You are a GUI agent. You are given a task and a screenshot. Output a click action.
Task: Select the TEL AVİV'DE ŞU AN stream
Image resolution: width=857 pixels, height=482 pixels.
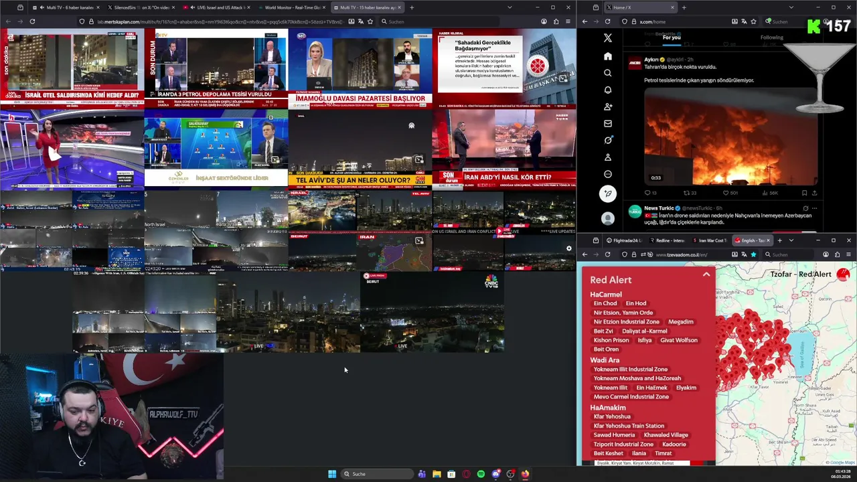pyautogui.click(x=360, y=149)
